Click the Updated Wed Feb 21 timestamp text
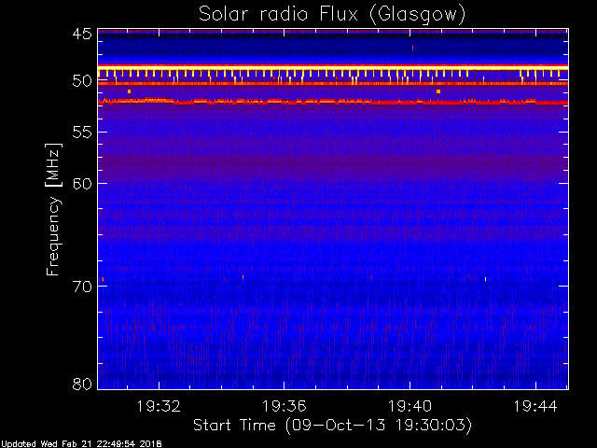 pos(81,444)
